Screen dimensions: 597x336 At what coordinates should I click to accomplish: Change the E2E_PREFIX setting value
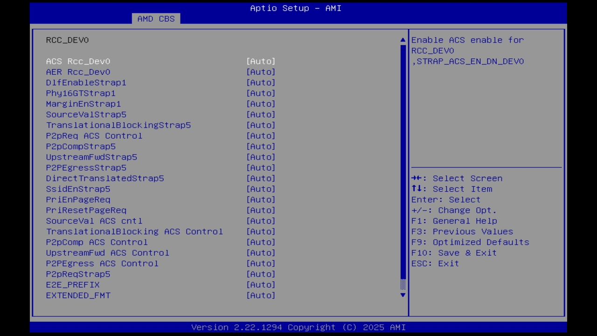pos(261,285)
